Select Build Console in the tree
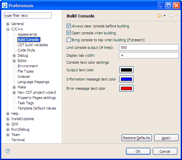This screenshot has width=182, height=160. 29,40
